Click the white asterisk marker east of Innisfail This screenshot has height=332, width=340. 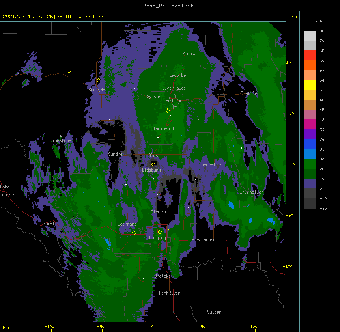click(x=198, y=119)
